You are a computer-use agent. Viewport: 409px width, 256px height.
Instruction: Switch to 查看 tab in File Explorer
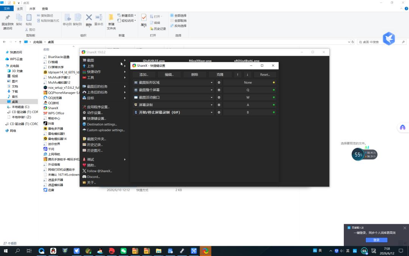[x=45, y=9]
